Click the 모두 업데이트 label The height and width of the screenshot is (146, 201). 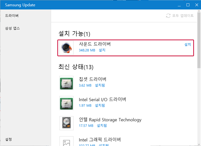click(x=183, y=16)
